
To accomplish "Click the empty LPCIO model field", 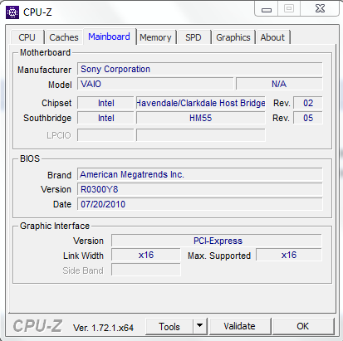I will (x=201, y=135).
